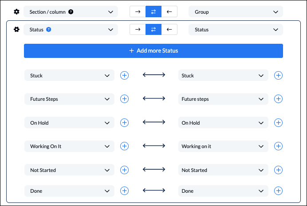The width and height of the screenshot is (307, 206).
Task: Open the left Working On It dropdown
Action: tap(69, 146)
